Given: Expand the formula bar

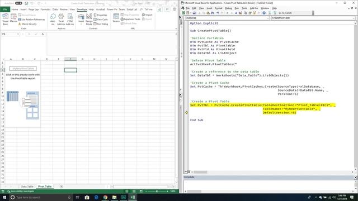Looking at the screenshot, I should [176, 34].
